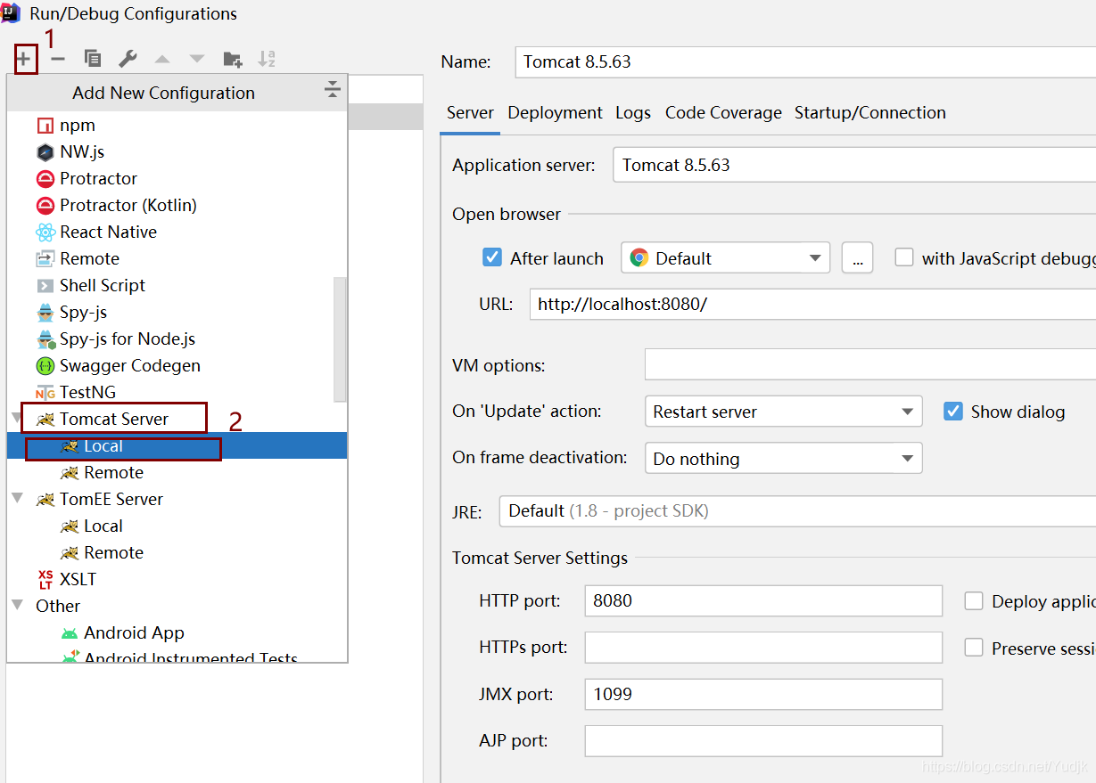
Task: Open the On frame deactivation dropdown
Action: pyautogui.click(x=783, y=459)
